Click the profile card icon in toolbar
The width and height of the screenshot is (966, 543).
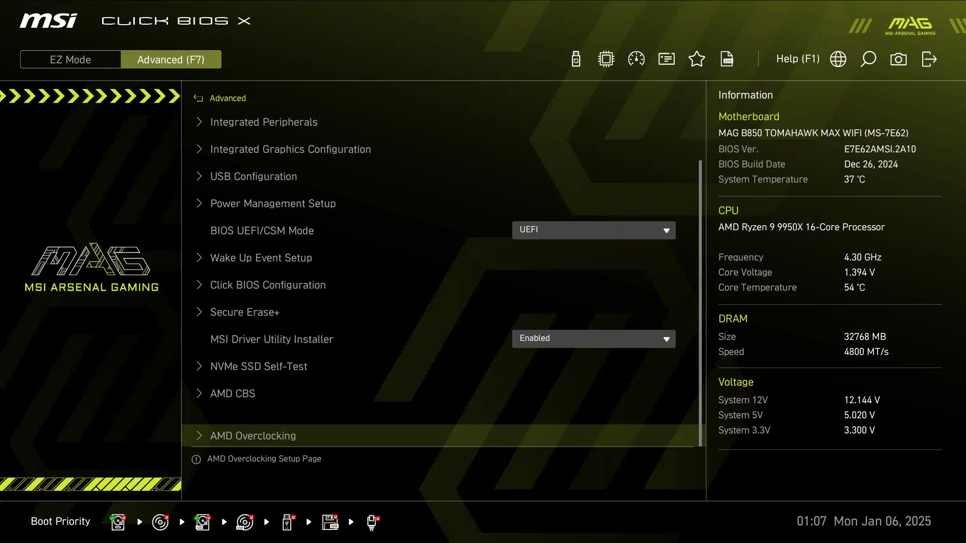click(x=667, y=59)
